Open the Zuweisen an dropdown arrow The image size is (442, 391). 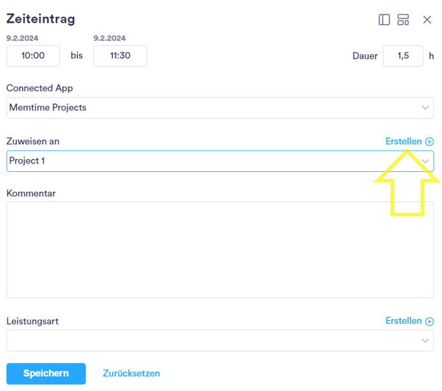coord(425,161)
